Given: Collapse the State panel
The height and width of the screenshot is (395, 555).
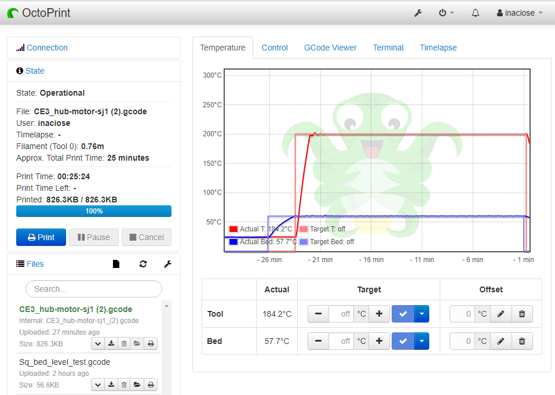Looking at the screenshot, I should pyautogui.click(x=35, y=71).
